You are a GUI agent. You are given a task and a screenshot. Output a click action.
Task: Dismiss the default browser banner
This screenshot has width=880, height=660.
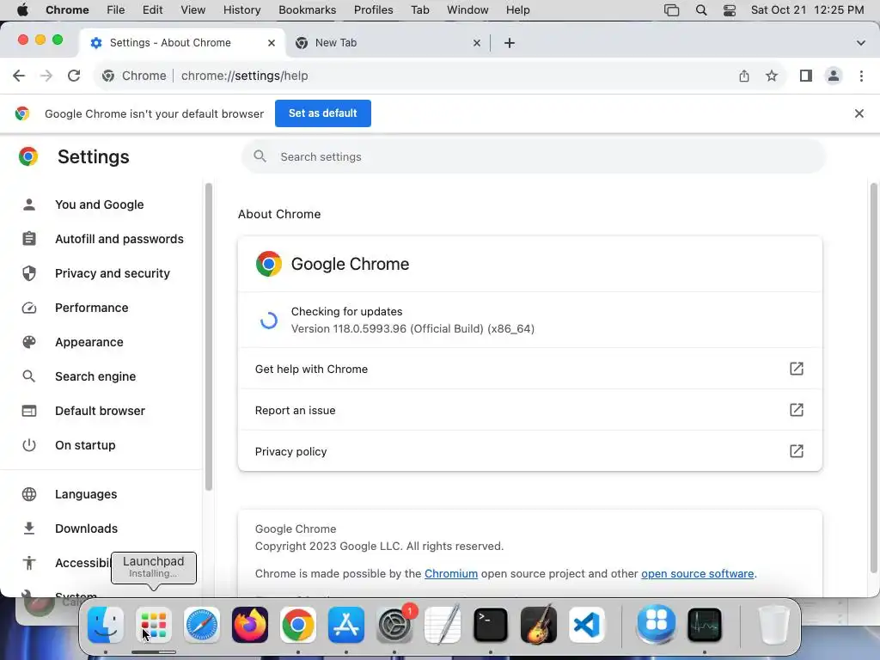859,113
